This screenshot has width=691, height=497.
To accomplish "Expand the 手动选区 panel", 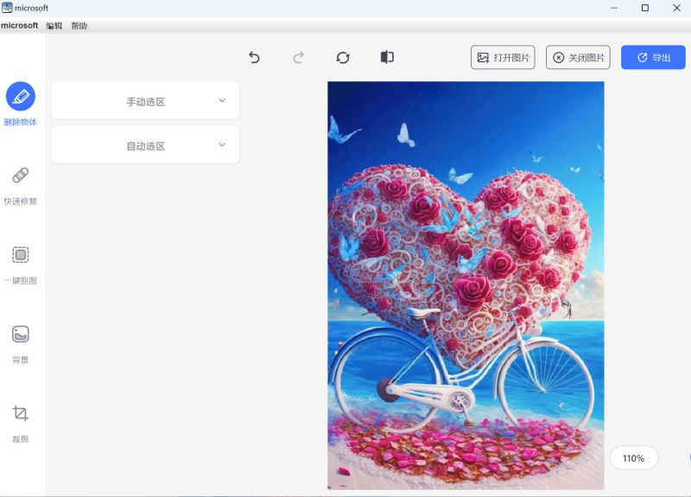I will pos(145,100).
